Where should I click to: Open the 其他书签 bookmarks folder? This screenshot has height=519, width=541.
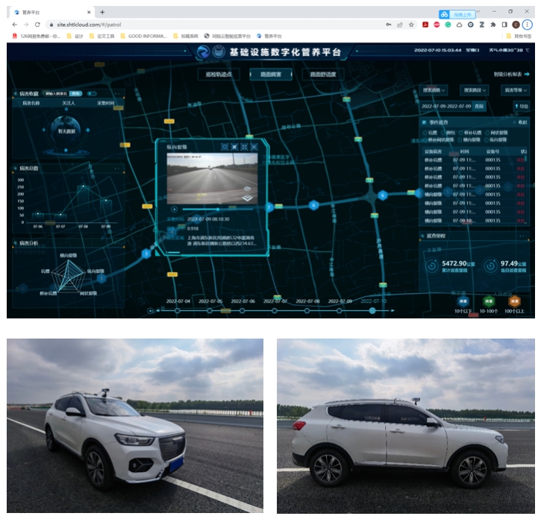click(x=519, y=36)
